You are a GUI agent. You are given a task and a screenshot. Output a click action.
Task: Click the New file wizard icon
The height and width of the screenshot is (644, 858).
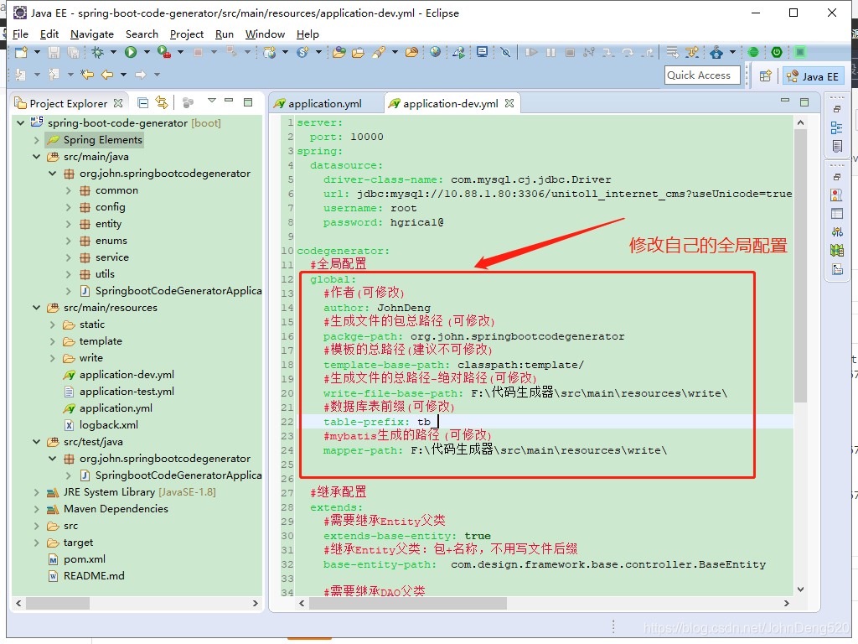21,53
